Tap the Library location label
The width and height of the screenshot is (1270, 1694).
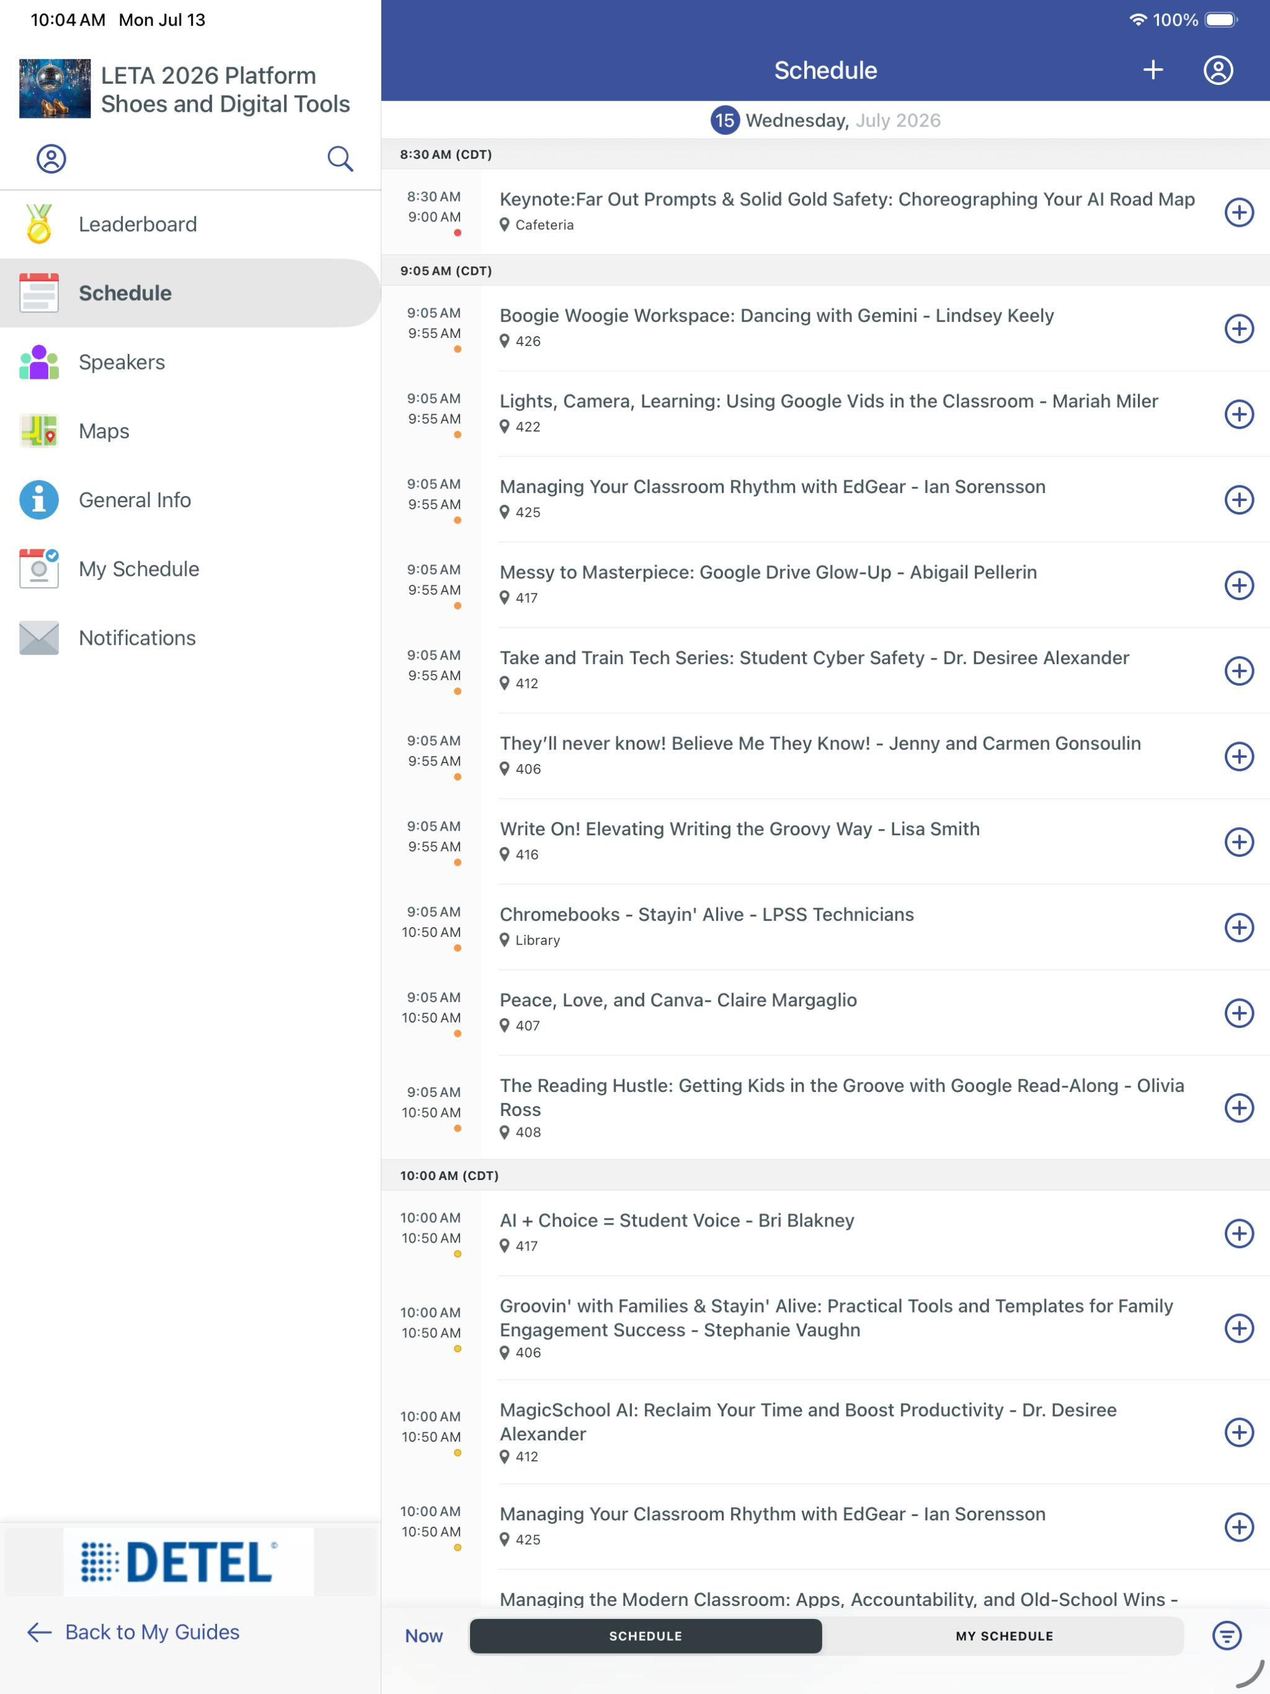[x=530, y=941]
